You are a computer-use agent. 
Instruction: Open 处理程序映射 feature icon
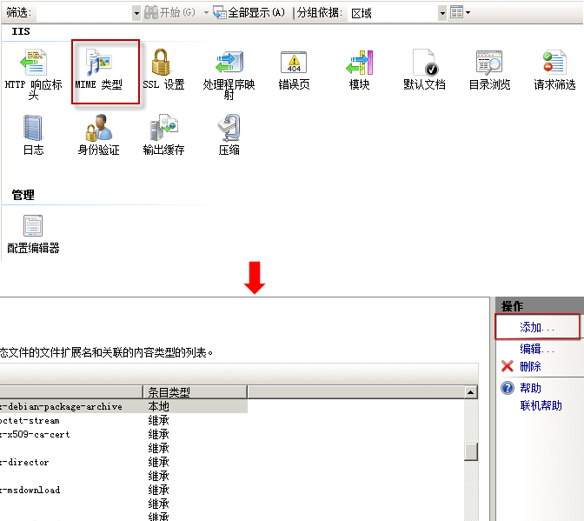(229, 65)
